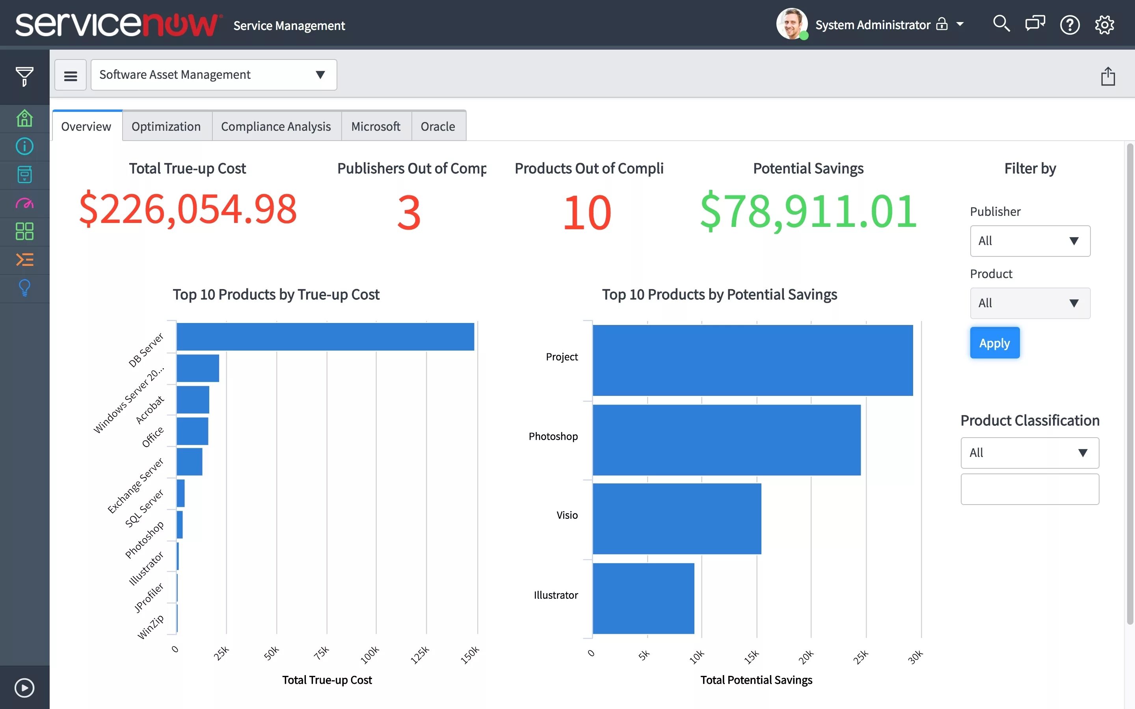Click the chat conversations icon
The height and width of the screenshot is (709, 1135).
(1035, 24)
